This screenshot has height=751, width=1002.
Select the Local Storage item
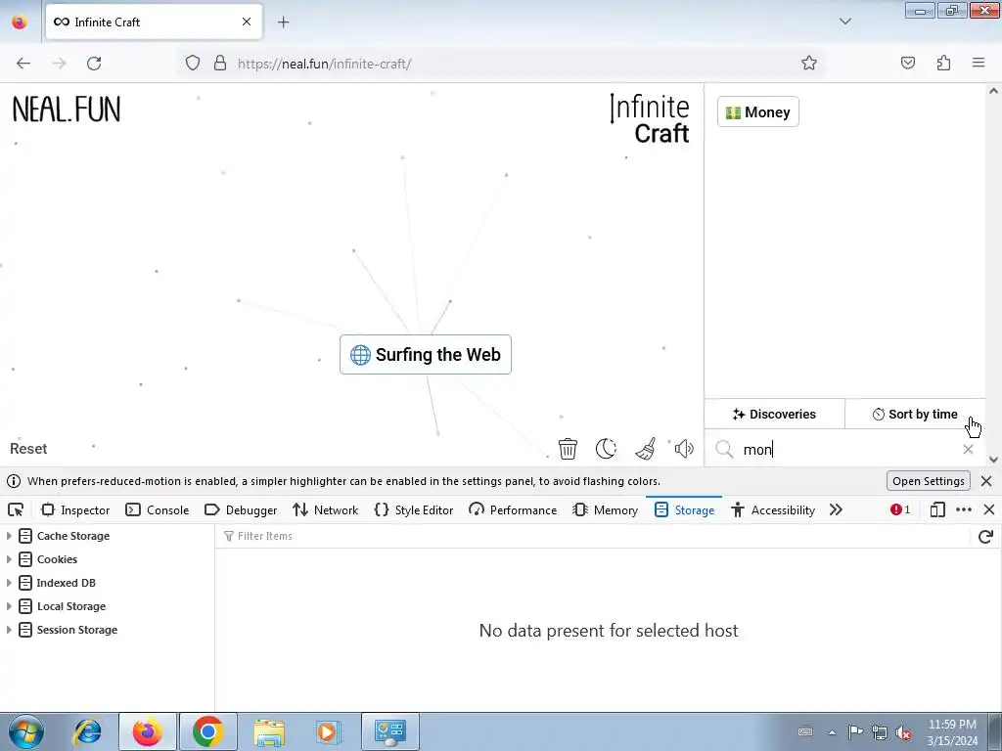coord(70,606)
